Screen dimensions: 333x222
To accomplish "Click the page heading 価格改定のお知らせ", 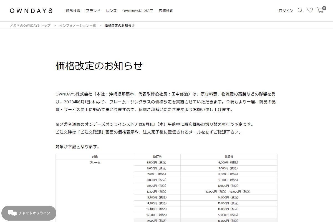I will [x=99, y=66].
